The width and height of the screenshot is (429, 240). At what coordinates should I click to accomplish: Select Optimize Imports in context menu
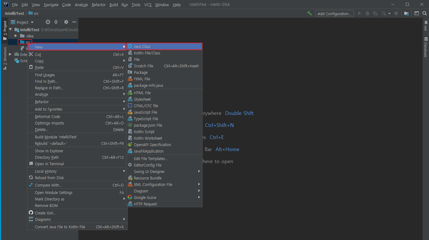pyautogui.click(x=77, y=123)
